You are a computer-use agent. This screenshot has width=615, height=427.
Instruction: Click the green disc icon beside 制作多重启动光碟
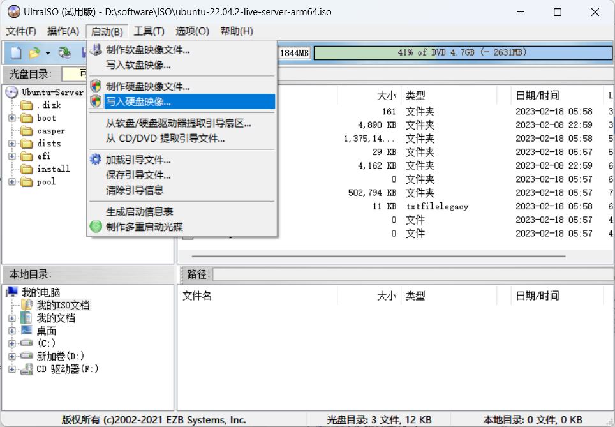tap(96, 227)
